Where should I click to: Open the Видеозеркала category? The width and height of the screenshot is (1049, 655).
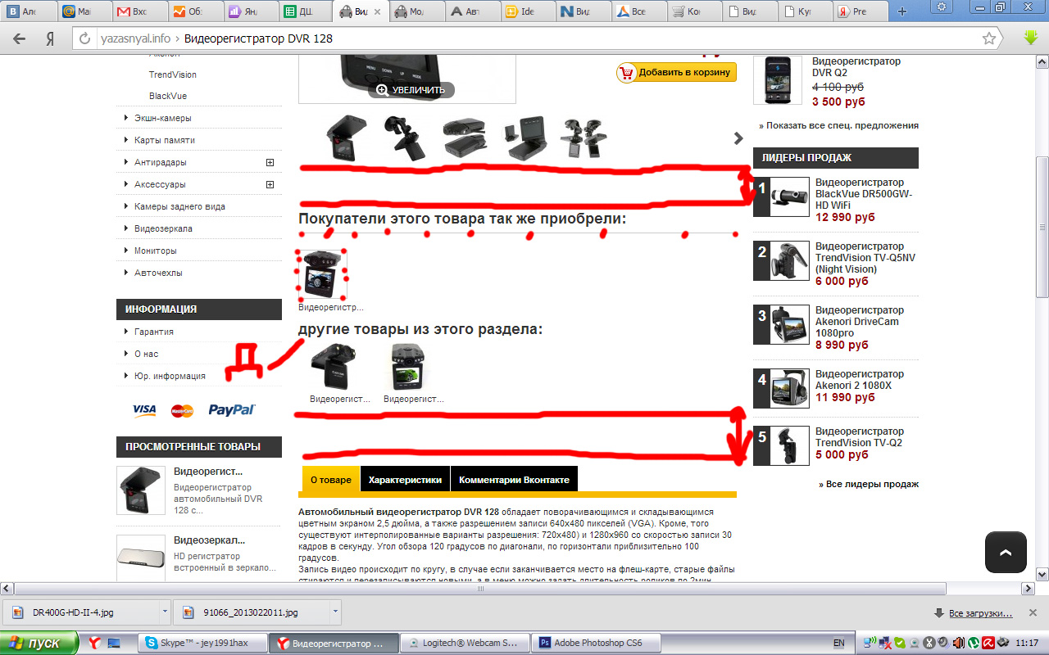coord(163,228)
